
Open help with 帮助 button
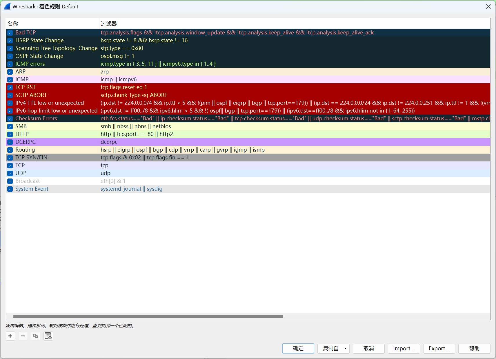tap(474, 349)
